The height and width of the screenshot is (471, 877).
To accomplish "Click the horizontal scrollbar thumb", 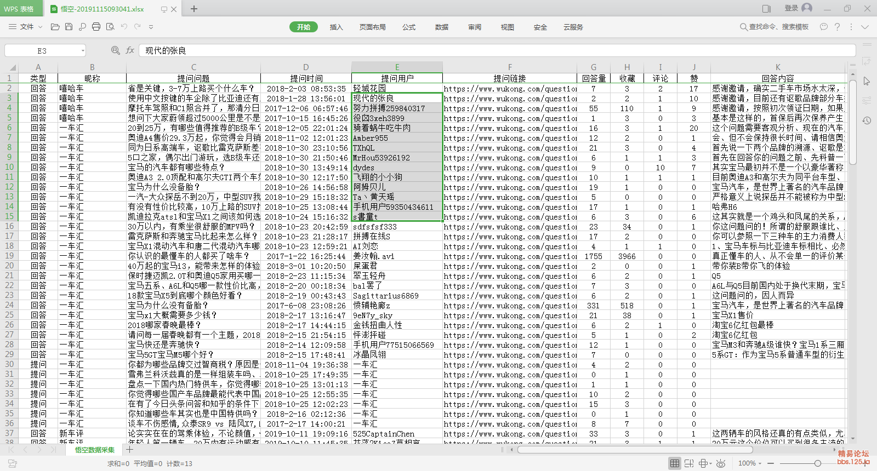I will (635, 450).
